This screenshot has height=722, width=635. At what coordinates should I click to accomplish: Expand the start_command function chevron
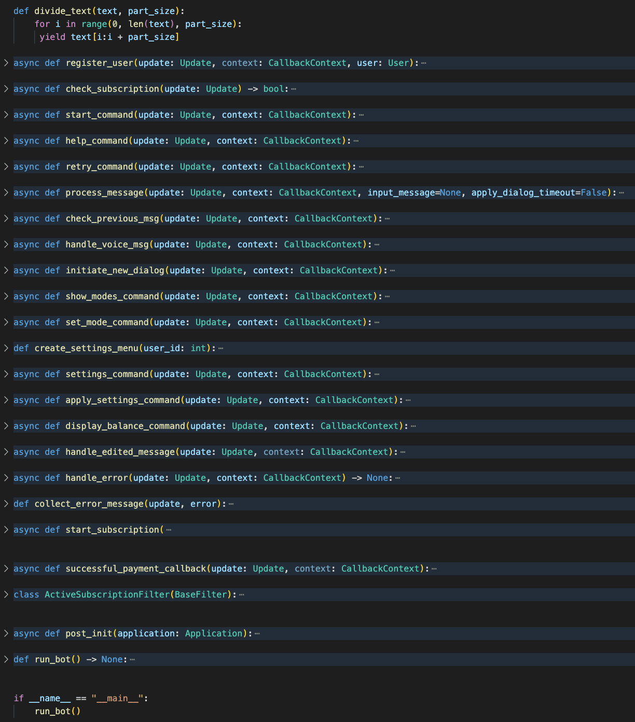tap(6, 115)
